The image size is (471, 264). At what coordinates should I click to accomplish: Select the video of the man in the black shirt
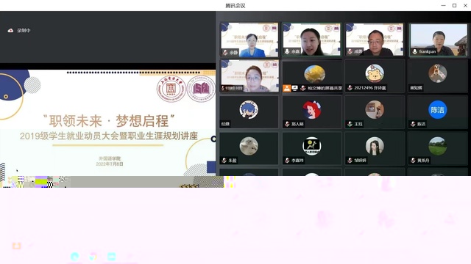[x=375, y=40]
